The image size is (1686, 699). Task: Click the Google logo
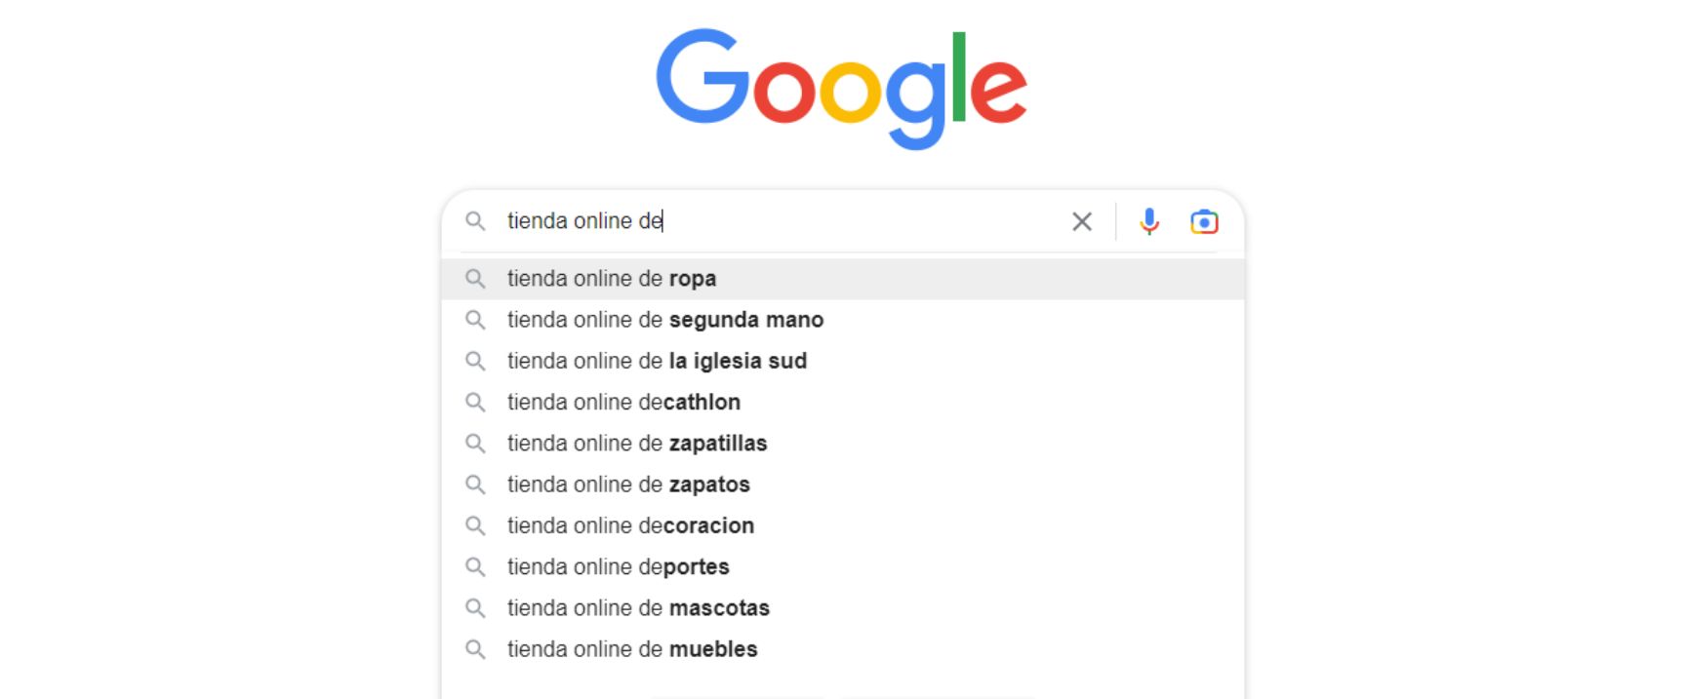841,88
